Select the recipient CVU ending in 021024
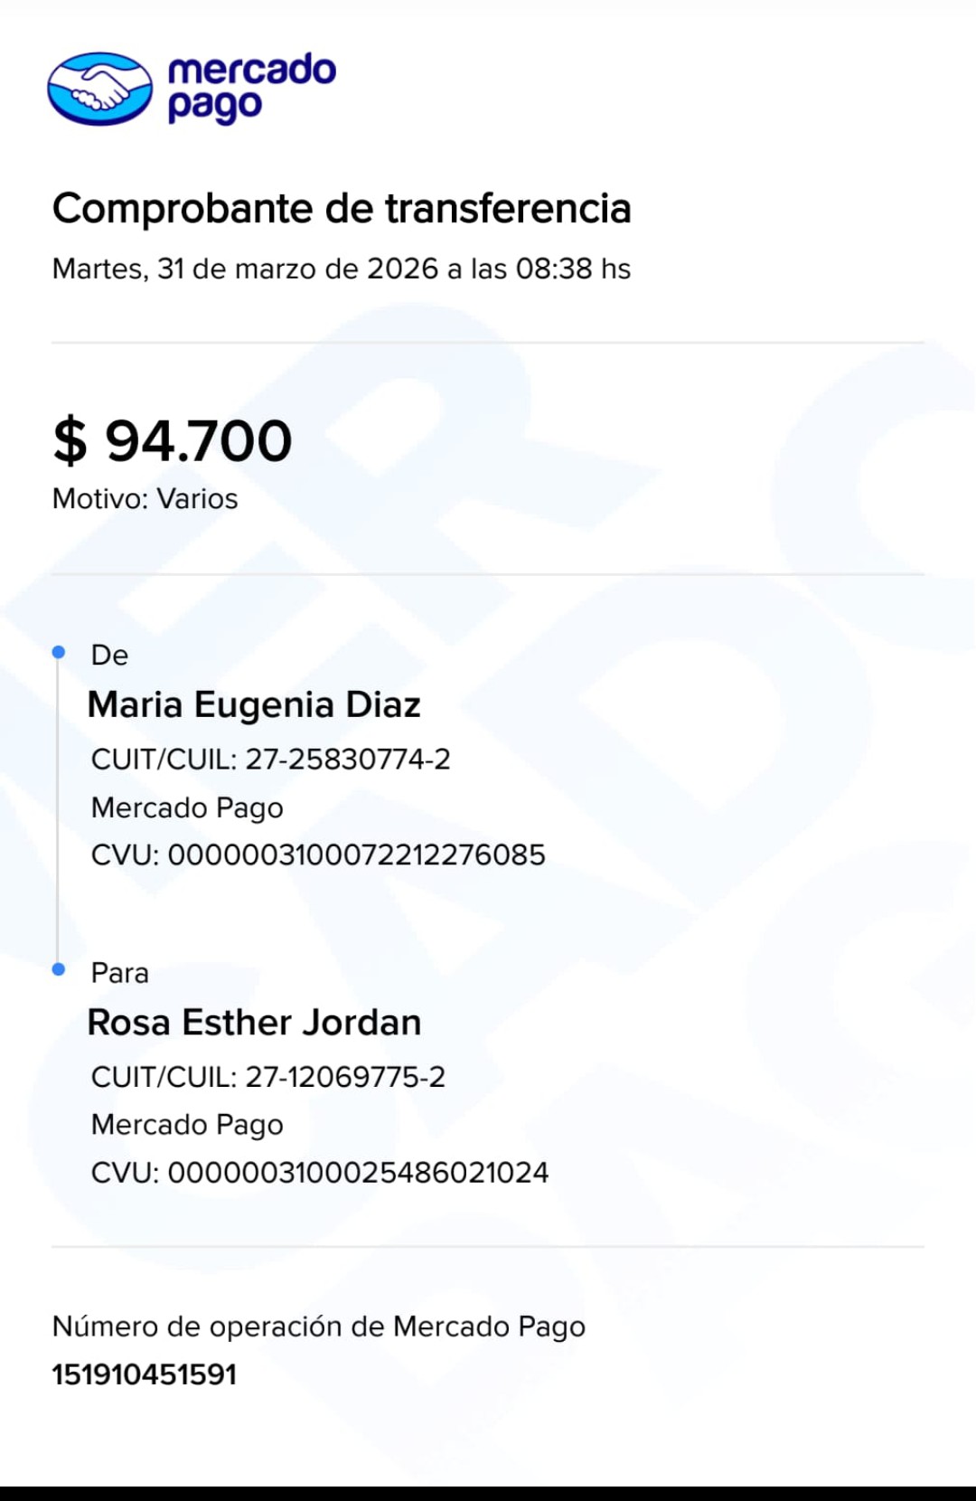Viewport: 976px width, 1501px height. (x=320, y=1173)
